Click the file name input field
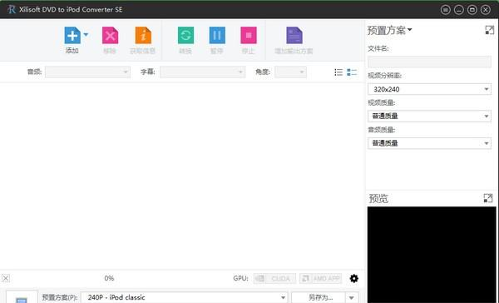This screenshot has height=303, width=499. pos(429,62)
